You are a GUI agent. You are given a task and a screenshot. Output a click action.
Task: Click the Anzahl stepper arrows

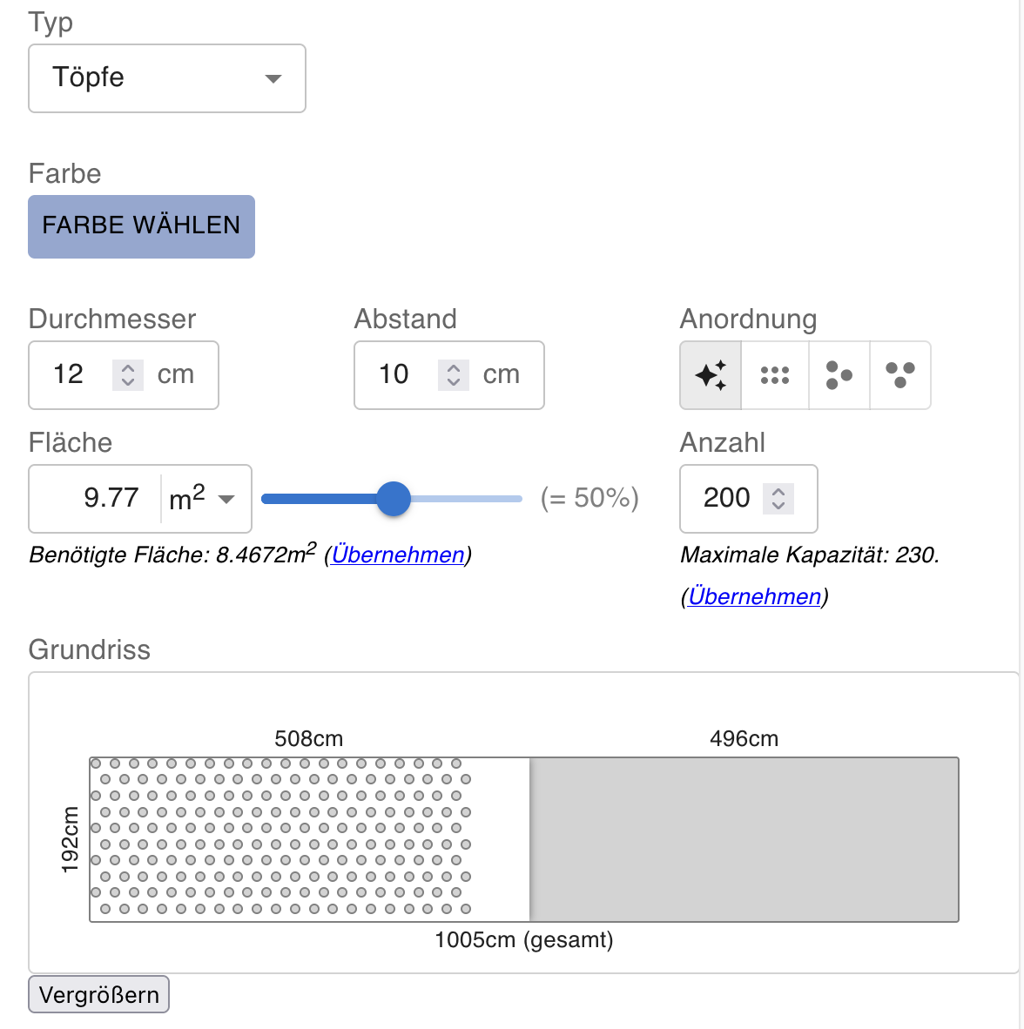point(778,499)
